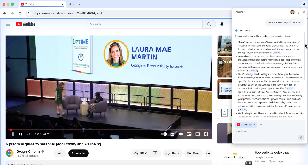Go to the YouTube home logo

coord(25,24)
